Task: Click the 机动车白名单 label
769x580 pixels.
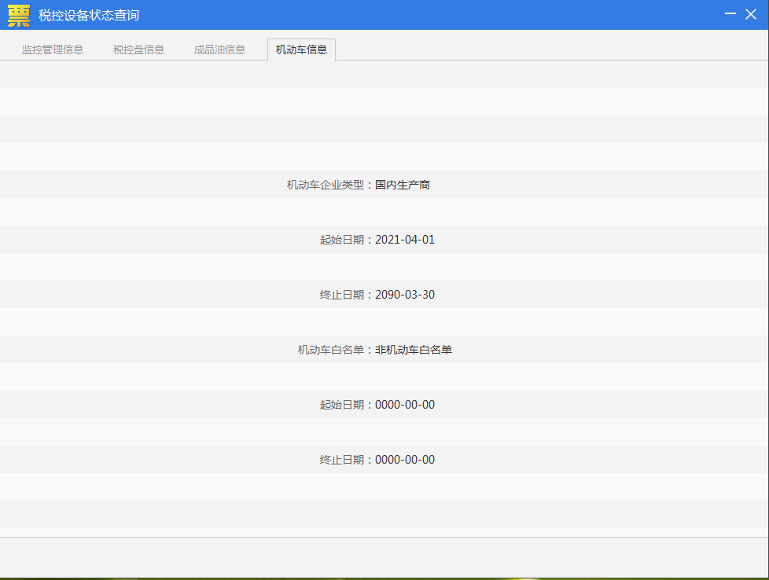Action: coord(331,350)
